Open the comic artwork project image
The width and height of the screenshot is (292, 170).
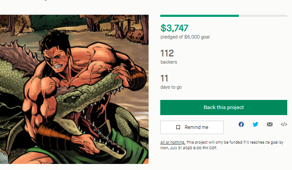[x=74, y=89]
